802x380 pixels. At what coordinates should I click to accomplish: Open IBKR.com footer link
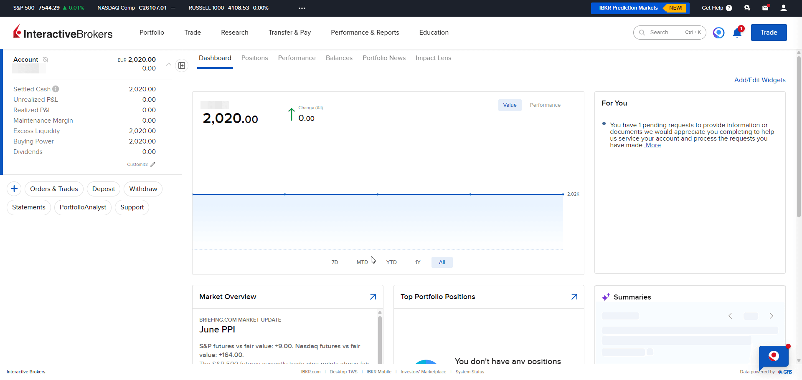311,372
